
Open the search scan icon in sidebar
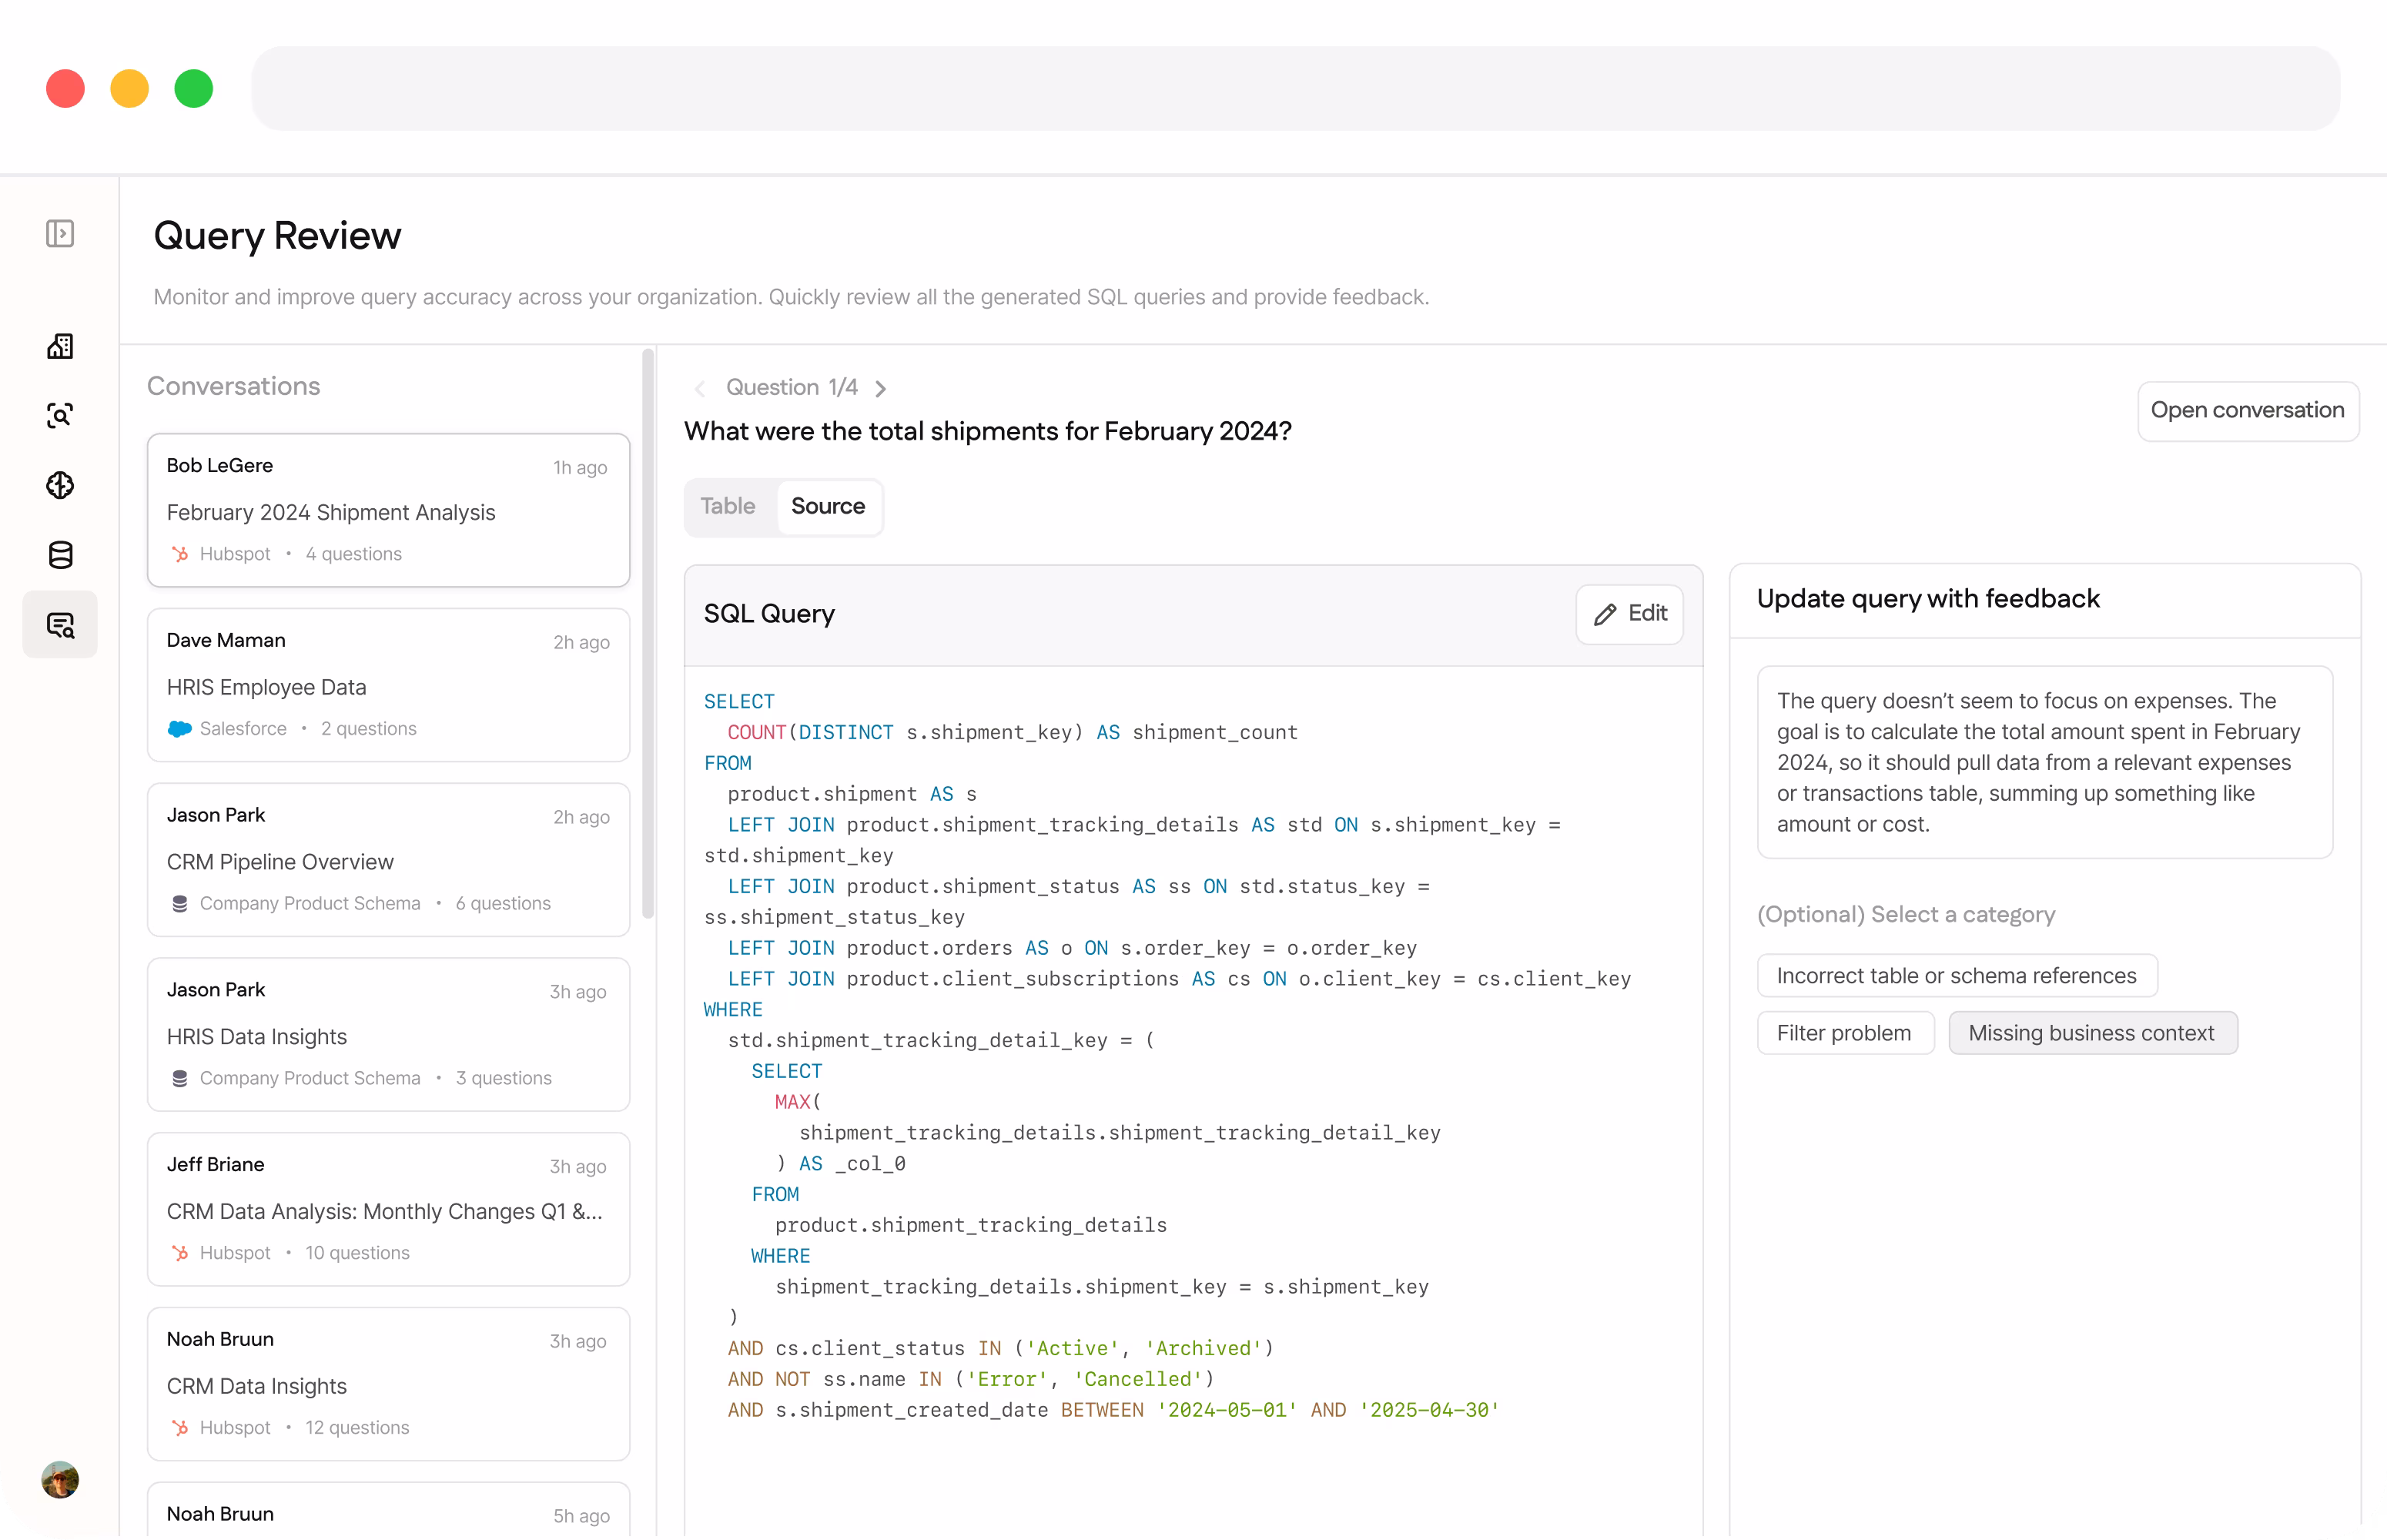pyautogui.click(x=60, y=416)
